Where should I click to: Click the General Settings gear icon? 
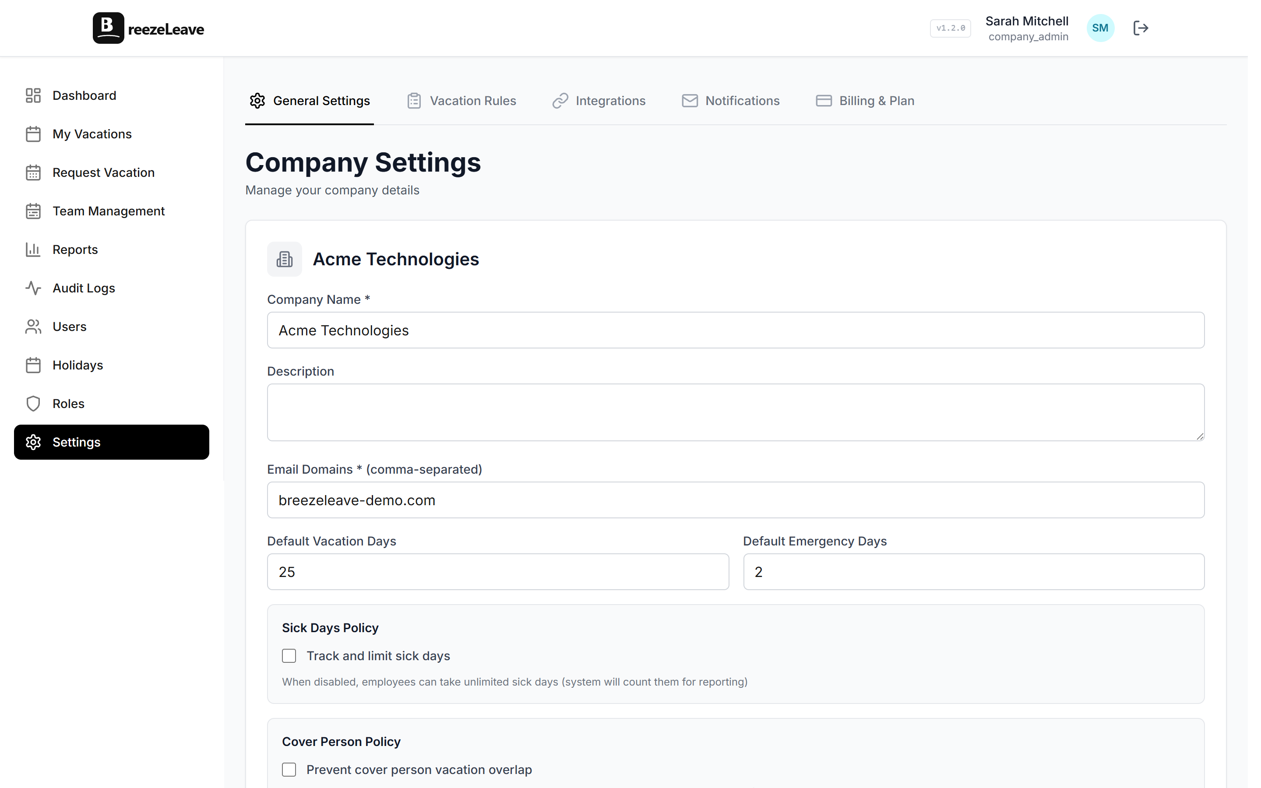[x=257, y=101]
